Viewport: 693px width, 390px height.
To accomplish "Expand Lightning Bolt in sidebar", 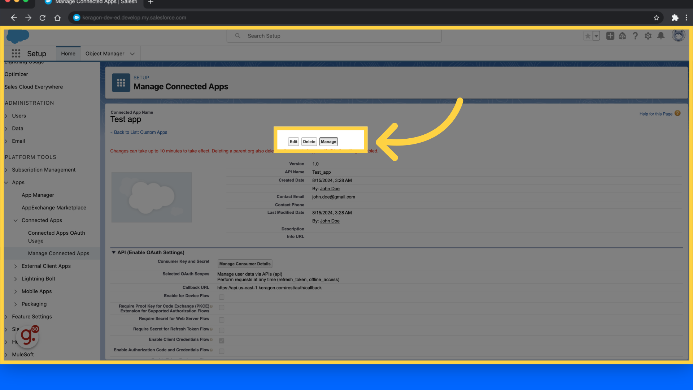I will click(x=16, y=279).
